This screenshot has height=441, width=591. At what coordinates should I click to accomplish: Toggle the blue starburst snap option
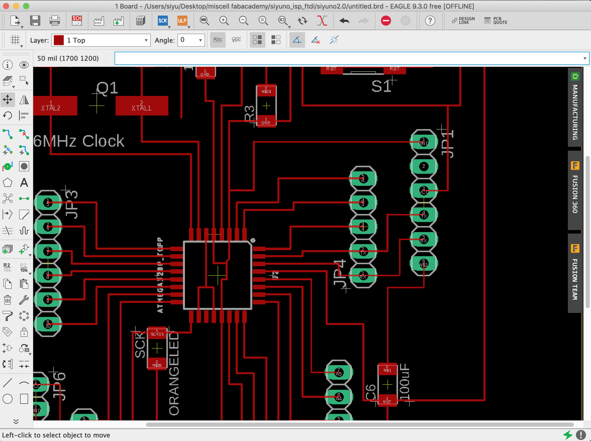pos(334,40)
